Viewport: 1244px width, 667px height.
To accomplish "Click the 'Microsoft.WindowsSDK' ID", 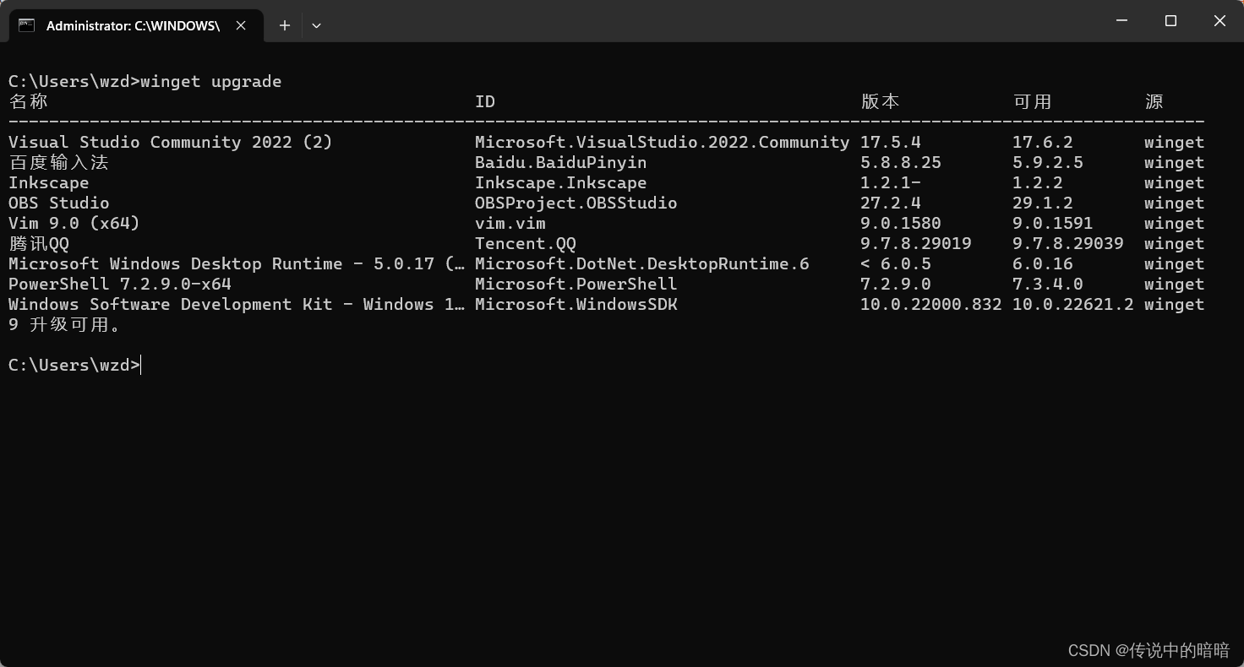I will [576, 304].
